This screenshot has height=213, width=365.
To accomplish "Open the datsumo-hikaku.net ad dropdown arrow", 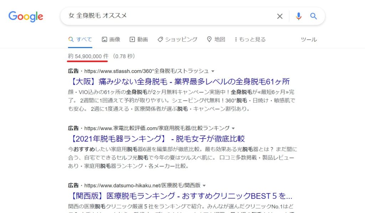I will 204,185.
